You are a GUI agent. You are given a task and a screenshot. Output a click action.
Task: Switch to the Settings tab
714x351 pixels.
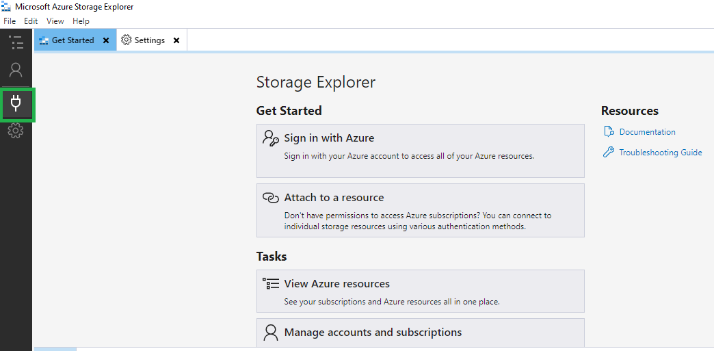tap(152, 40)
